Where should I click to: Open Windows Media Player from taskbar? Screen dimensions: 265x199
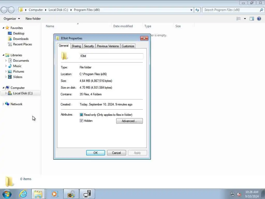(54, 194)
